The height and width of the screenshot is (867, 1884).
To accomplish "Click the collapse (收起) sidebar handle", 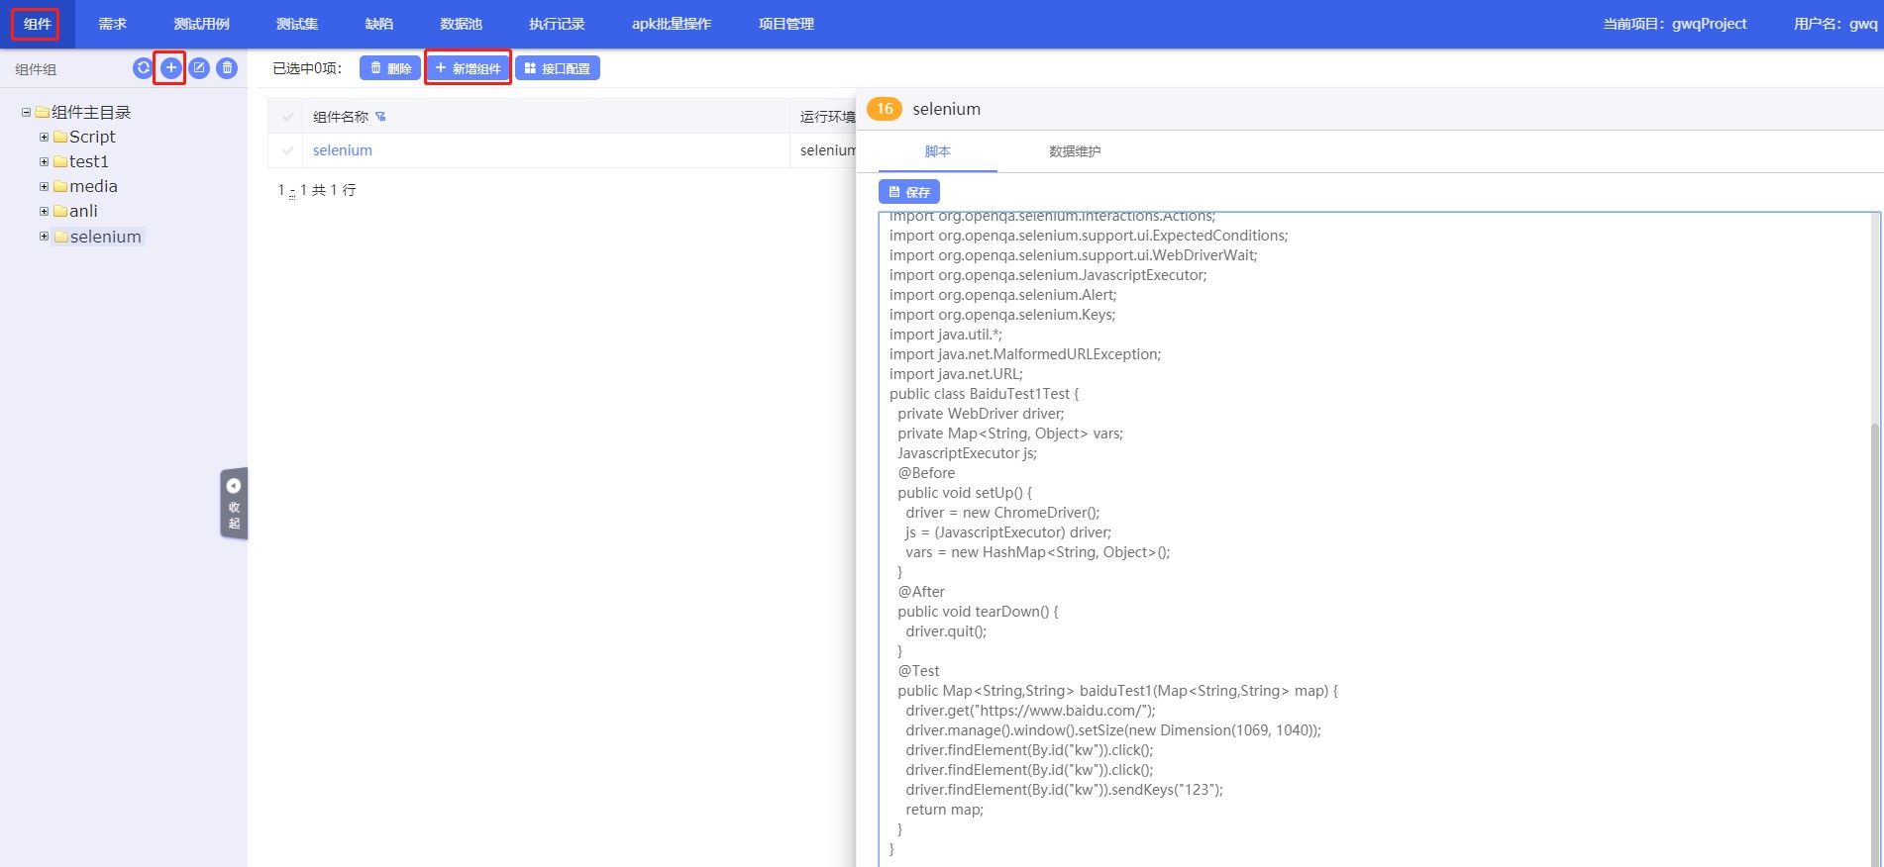I will 234,504.
